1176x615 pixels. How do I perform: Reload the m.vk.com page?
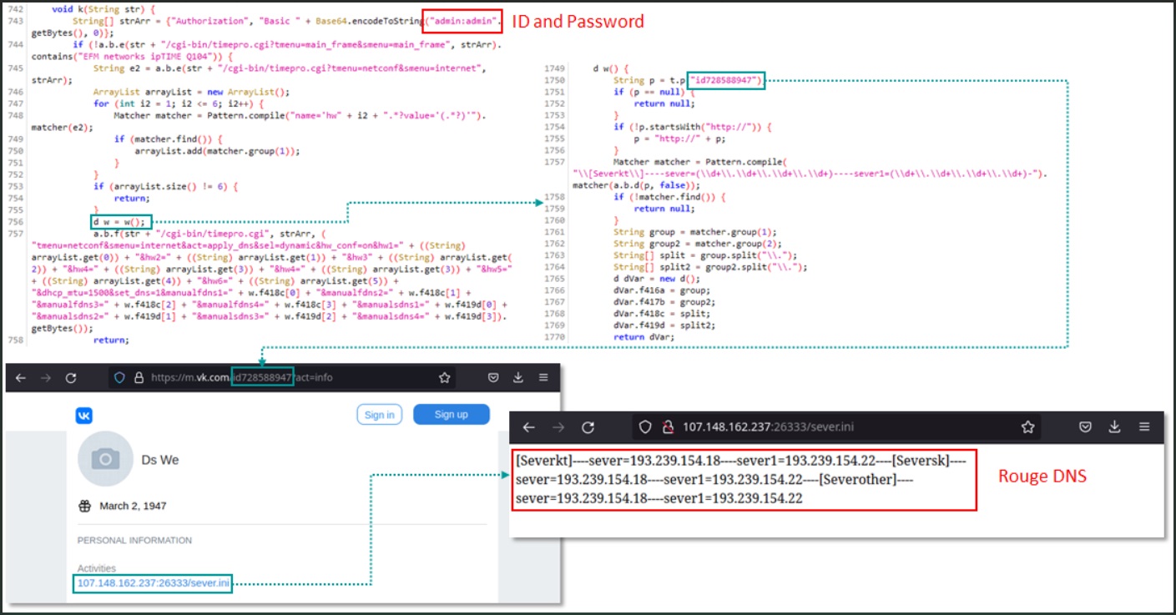(x=72, y=377)
